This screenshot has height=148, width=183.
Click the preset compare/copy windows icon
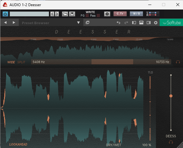(x=87, y=22)
